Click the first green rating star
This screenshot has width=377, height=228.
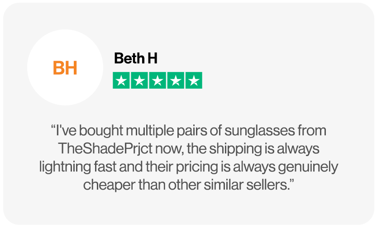(121, 81)
